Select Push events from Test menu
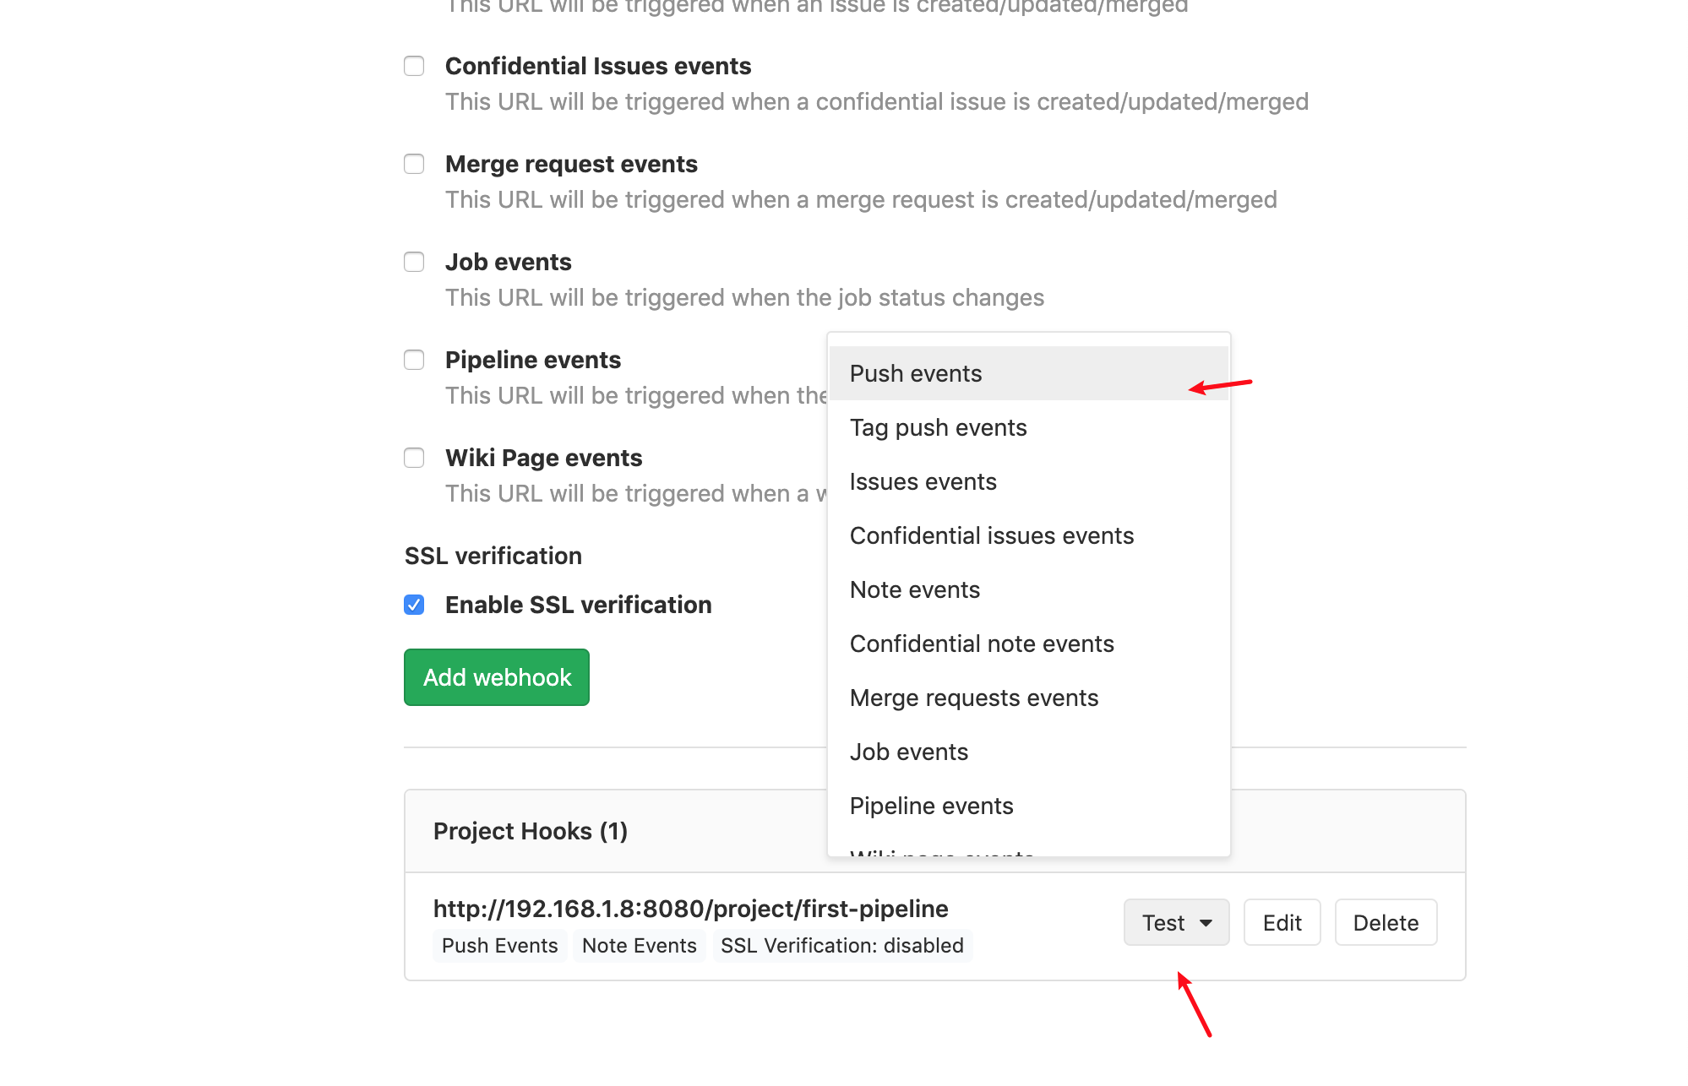 pyautogui.click(x=916, y=373)
